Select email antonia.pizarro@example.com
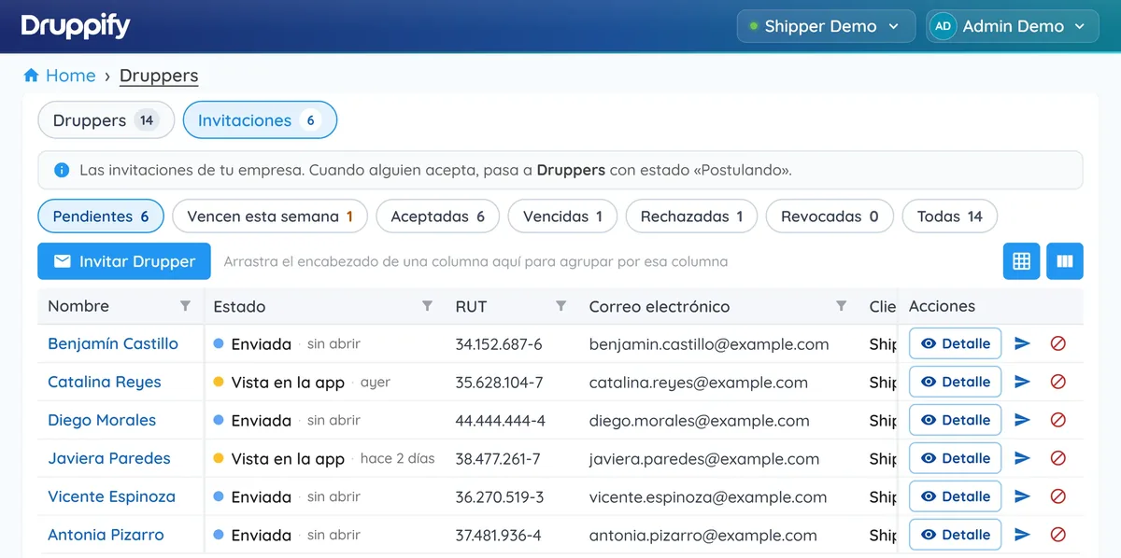1121x558 pixels. [x=703, y=535]
